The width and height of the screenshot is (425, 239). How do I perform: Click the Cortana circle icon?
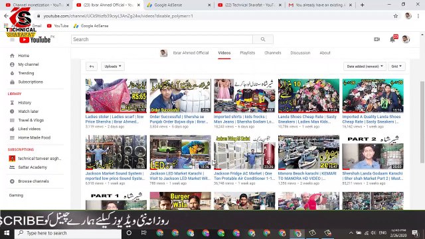(129, 233)
